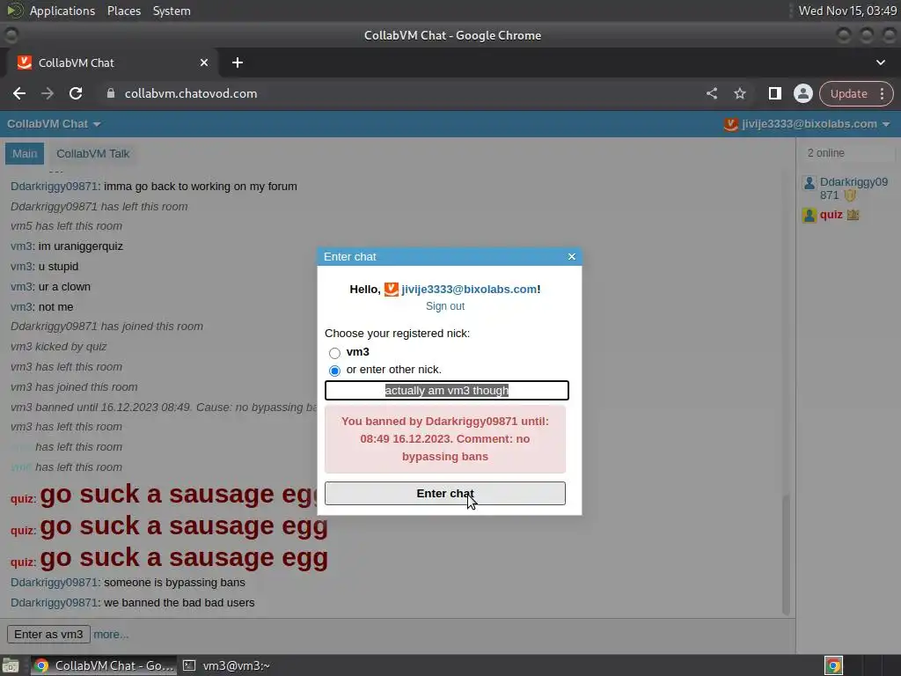Open the Applications menu
This screenshot has height=676, width=901.
62,11
